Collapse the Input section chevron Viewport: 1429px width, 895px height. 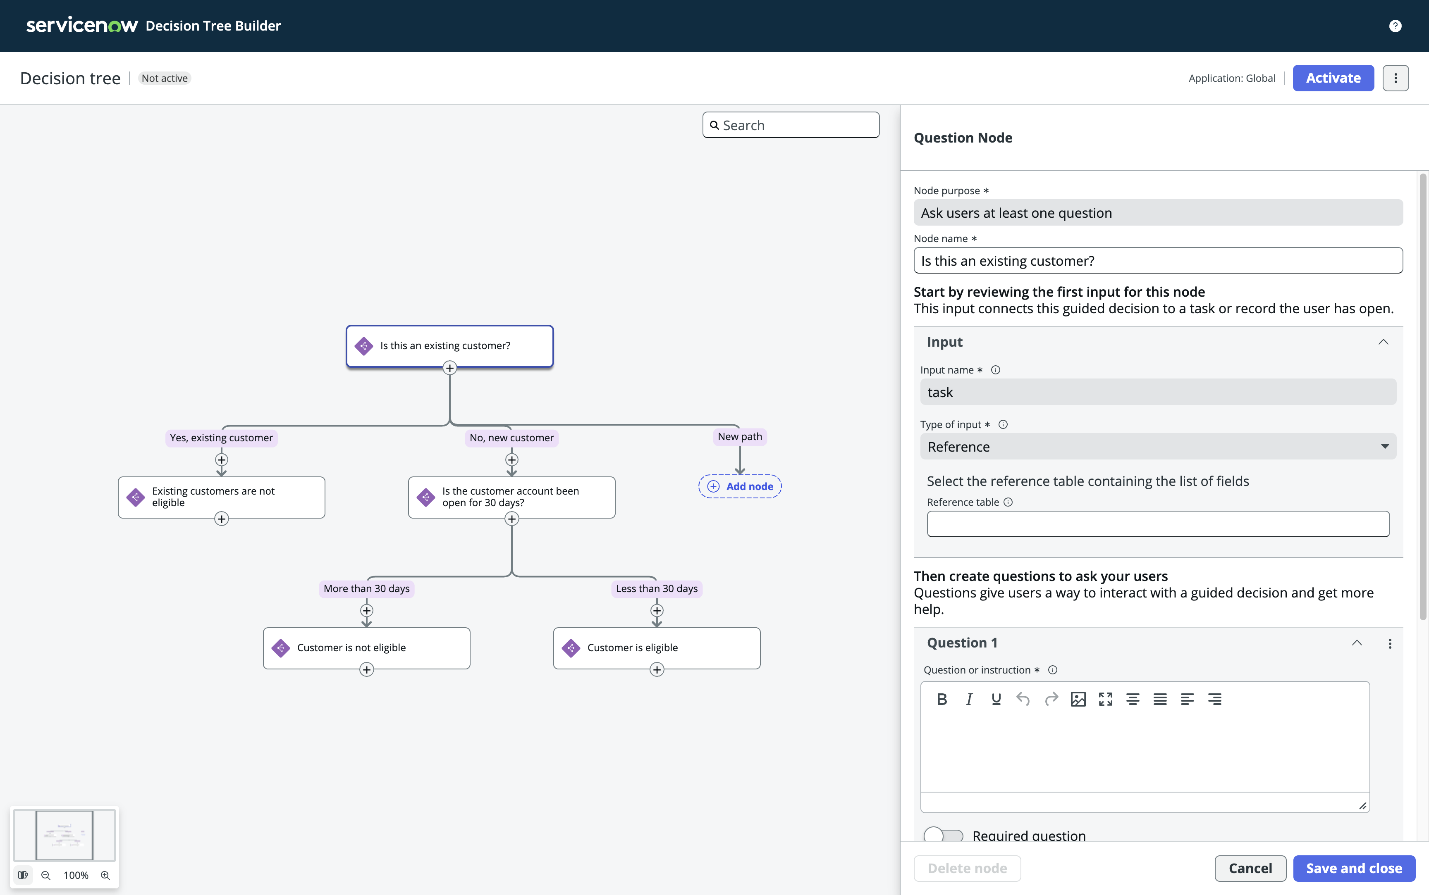coord(1383,342)
